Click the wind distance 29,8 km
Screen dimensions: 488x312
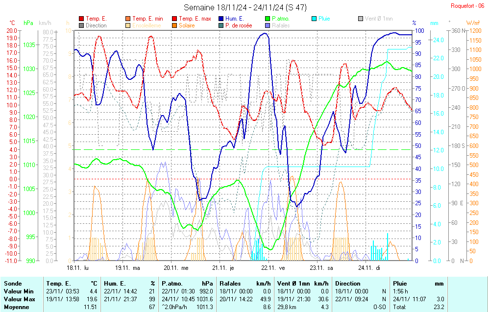(287, 307)
